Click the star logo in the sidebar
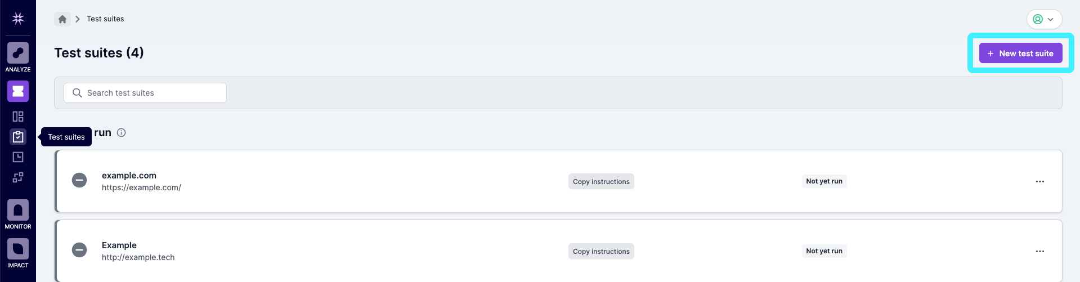Screen dimensions: 1080x282 click(x=18, y=19)
